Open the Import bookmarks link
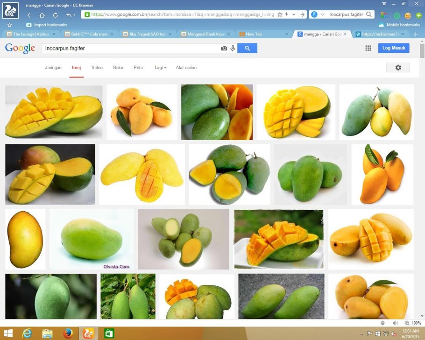Screen dimensions: 425x340 point(50,25)
